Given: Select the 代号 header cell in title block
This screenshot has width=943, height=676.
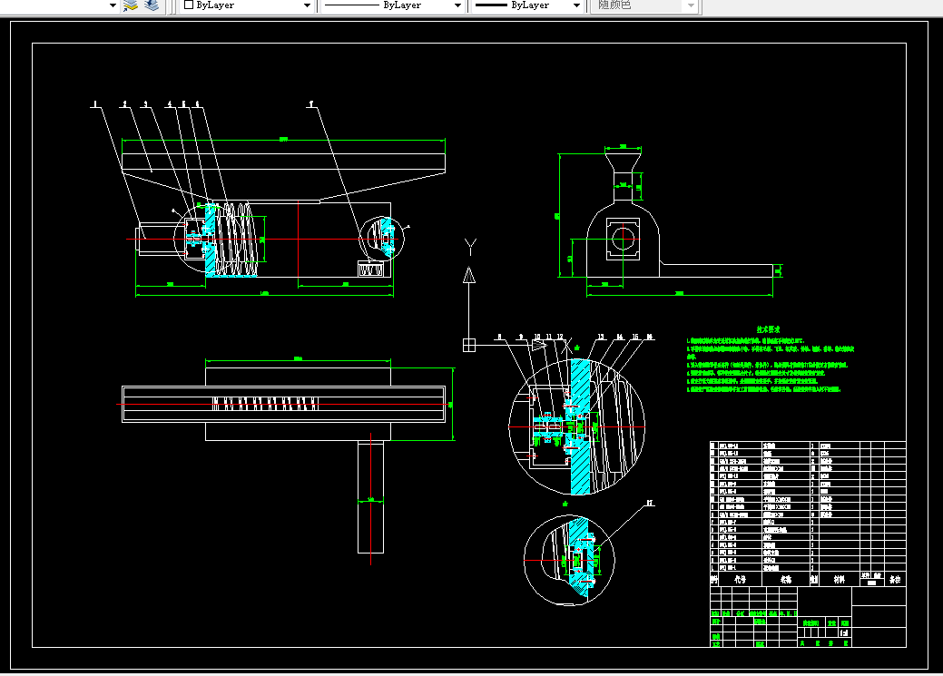Looking at the screenshot, I should click(740, 579).
